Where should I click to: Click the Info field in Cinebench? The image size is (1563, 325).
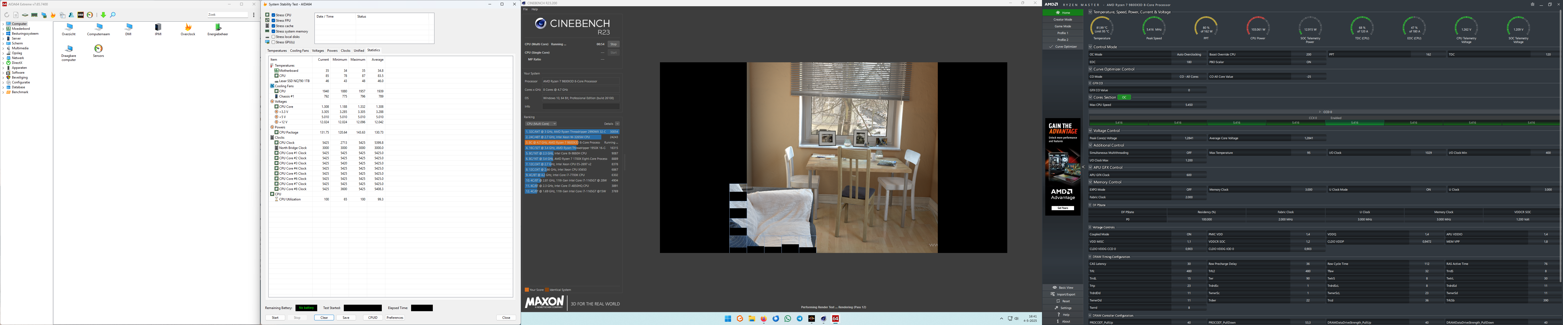[x=581, y=106]
